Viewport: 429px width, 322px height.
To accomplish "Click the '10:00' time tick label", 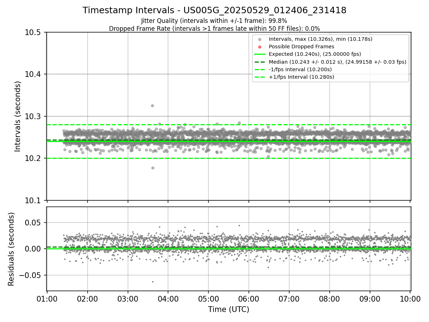I will tap(410, 298).
